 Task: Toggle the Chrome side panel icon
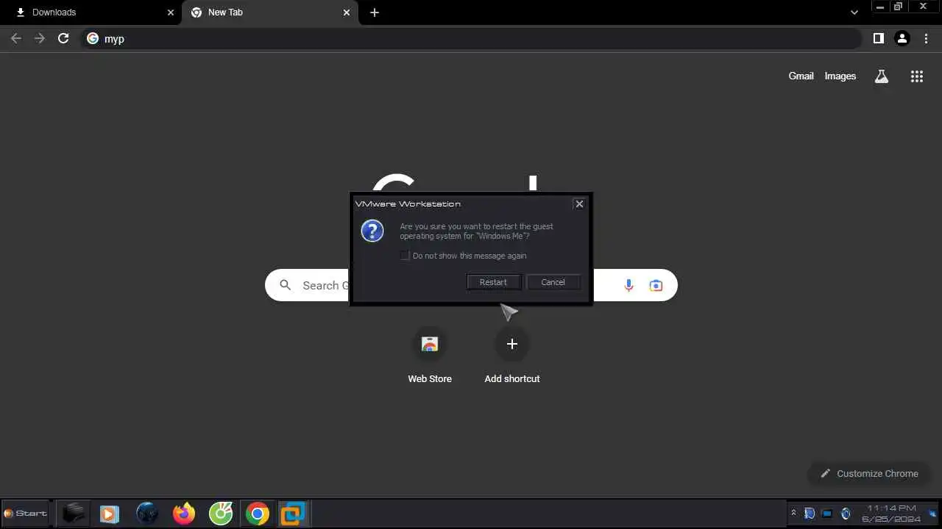[878, 38]
